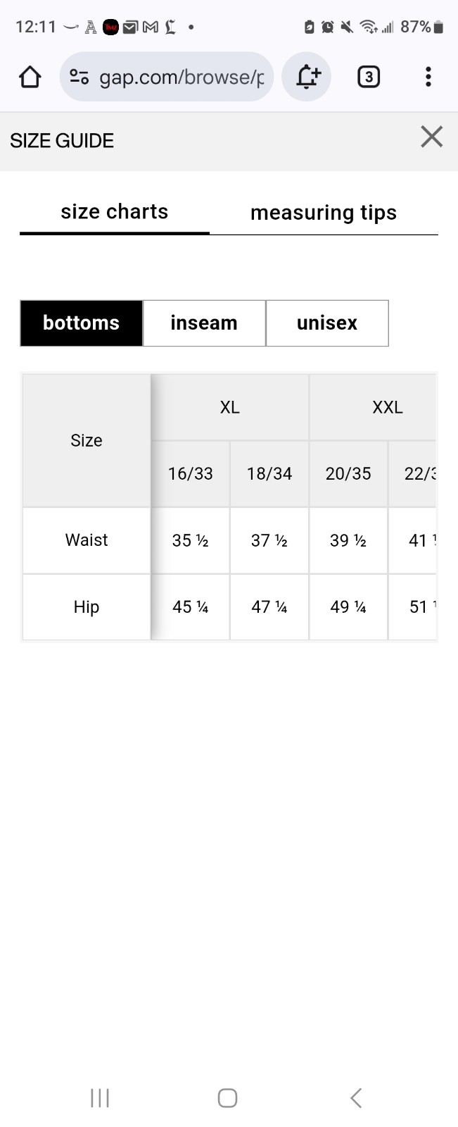This screenshot has height=1127, width=458.
Task: Tap Android home navigation button
Action: pos(227,1097)
